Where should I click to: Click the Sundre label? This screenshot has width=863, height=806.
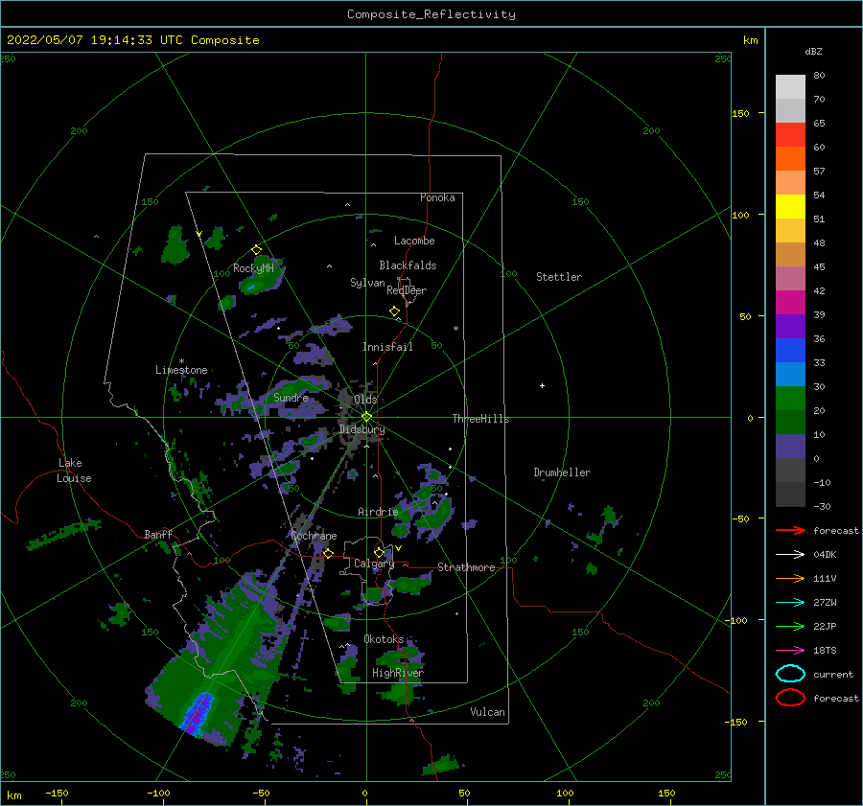point(291,398)
